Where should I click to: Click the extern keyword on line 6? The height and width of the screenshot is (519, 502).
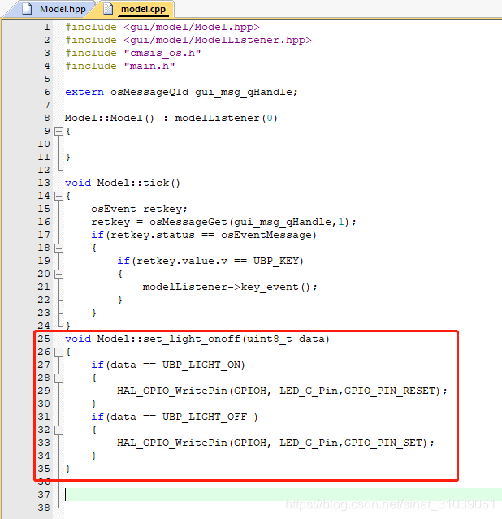tap(84, 92)
